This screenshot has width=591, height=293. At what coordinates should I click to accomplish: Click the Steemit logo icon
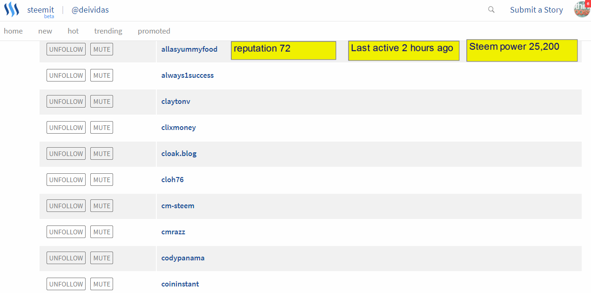11,10
